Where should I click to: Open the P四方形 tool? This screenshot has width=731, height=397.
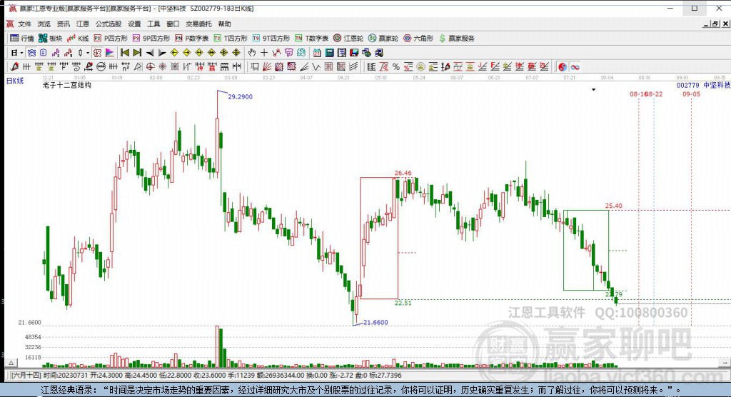(111, 39)
